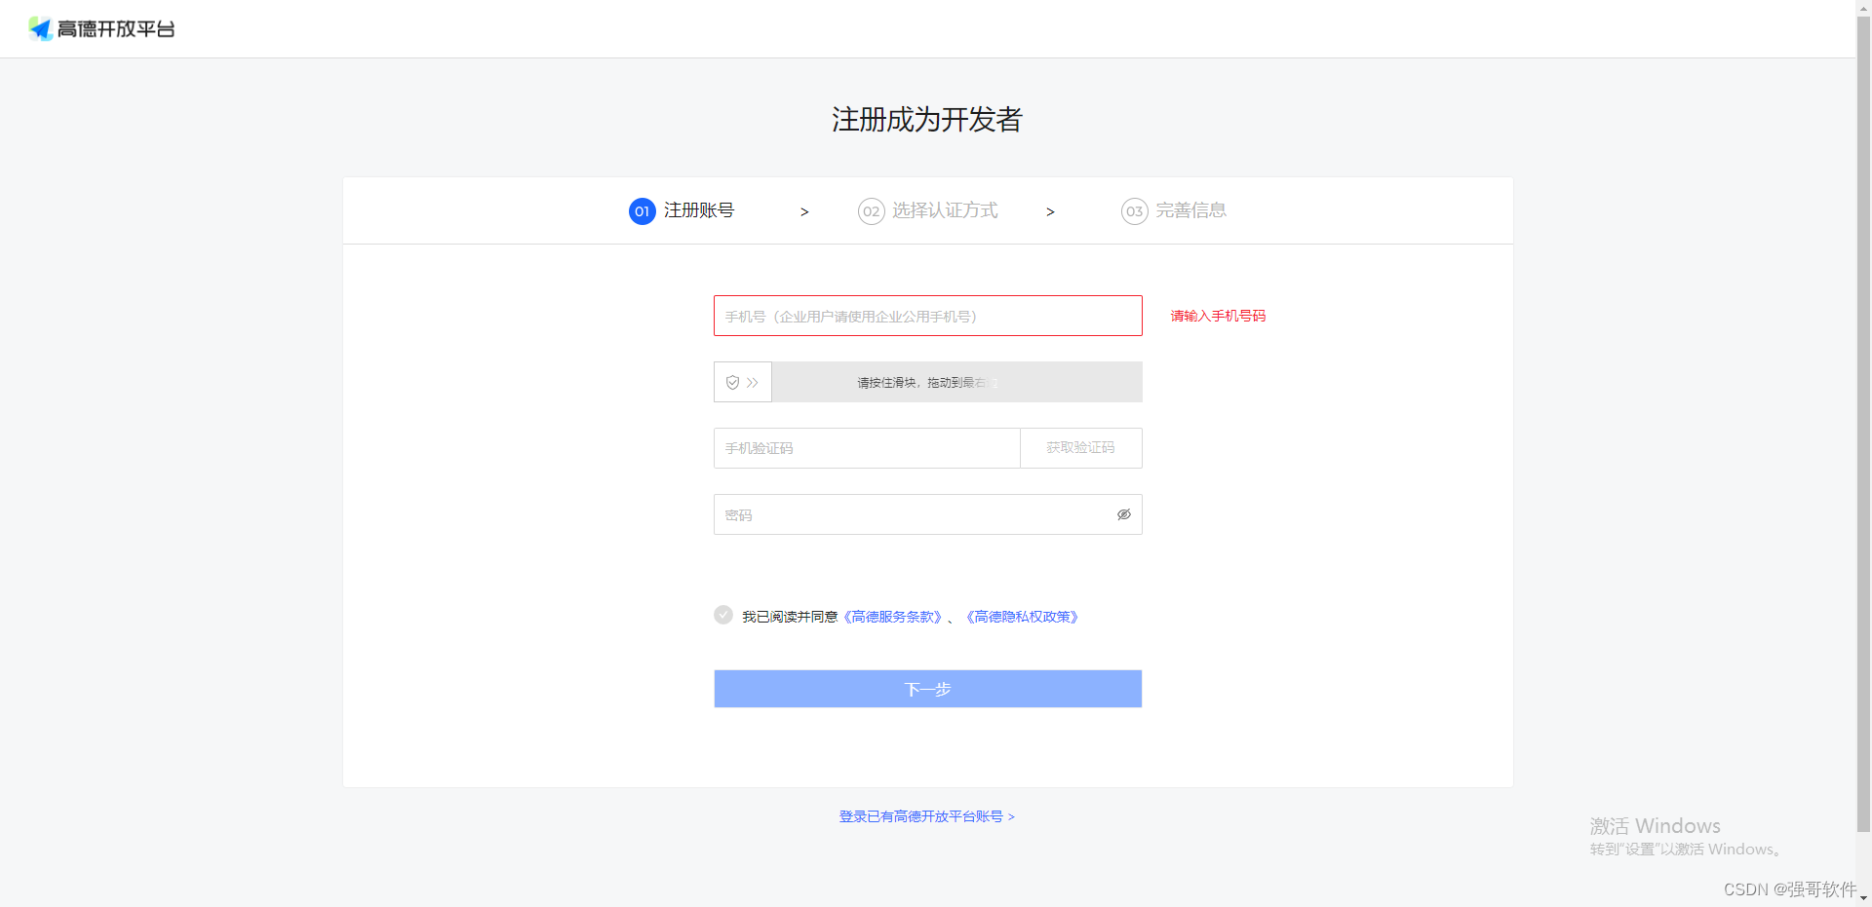1872x907 pixels.
Task: Focus the 手机号 phone number input field
Action: click(x=927, y=316)
